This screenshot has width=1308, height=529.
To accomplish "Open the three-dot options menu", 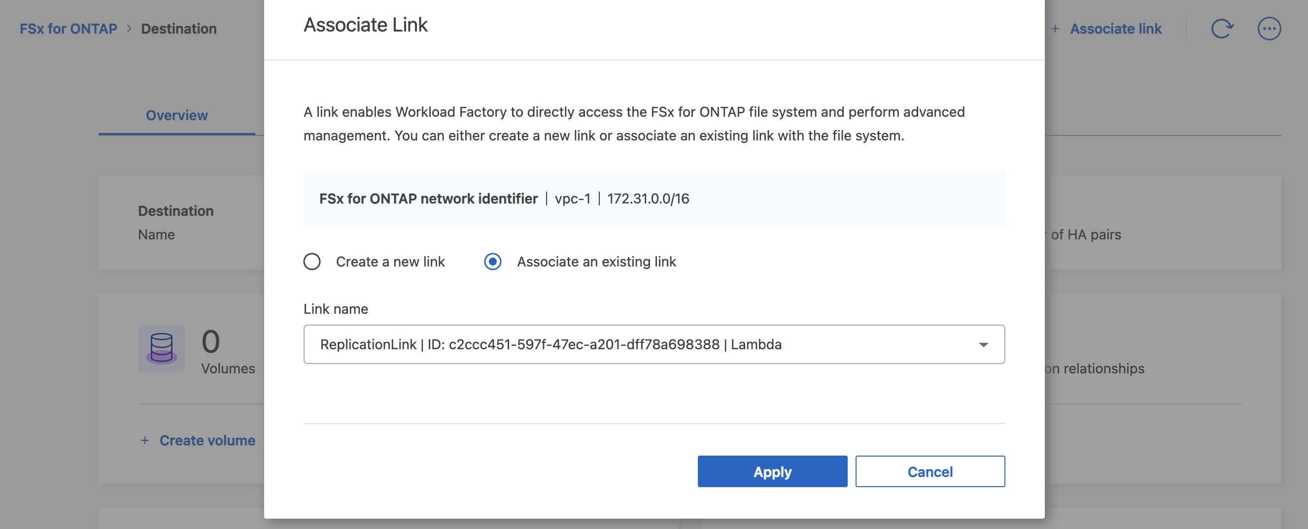I will (x=1270, y=29).
